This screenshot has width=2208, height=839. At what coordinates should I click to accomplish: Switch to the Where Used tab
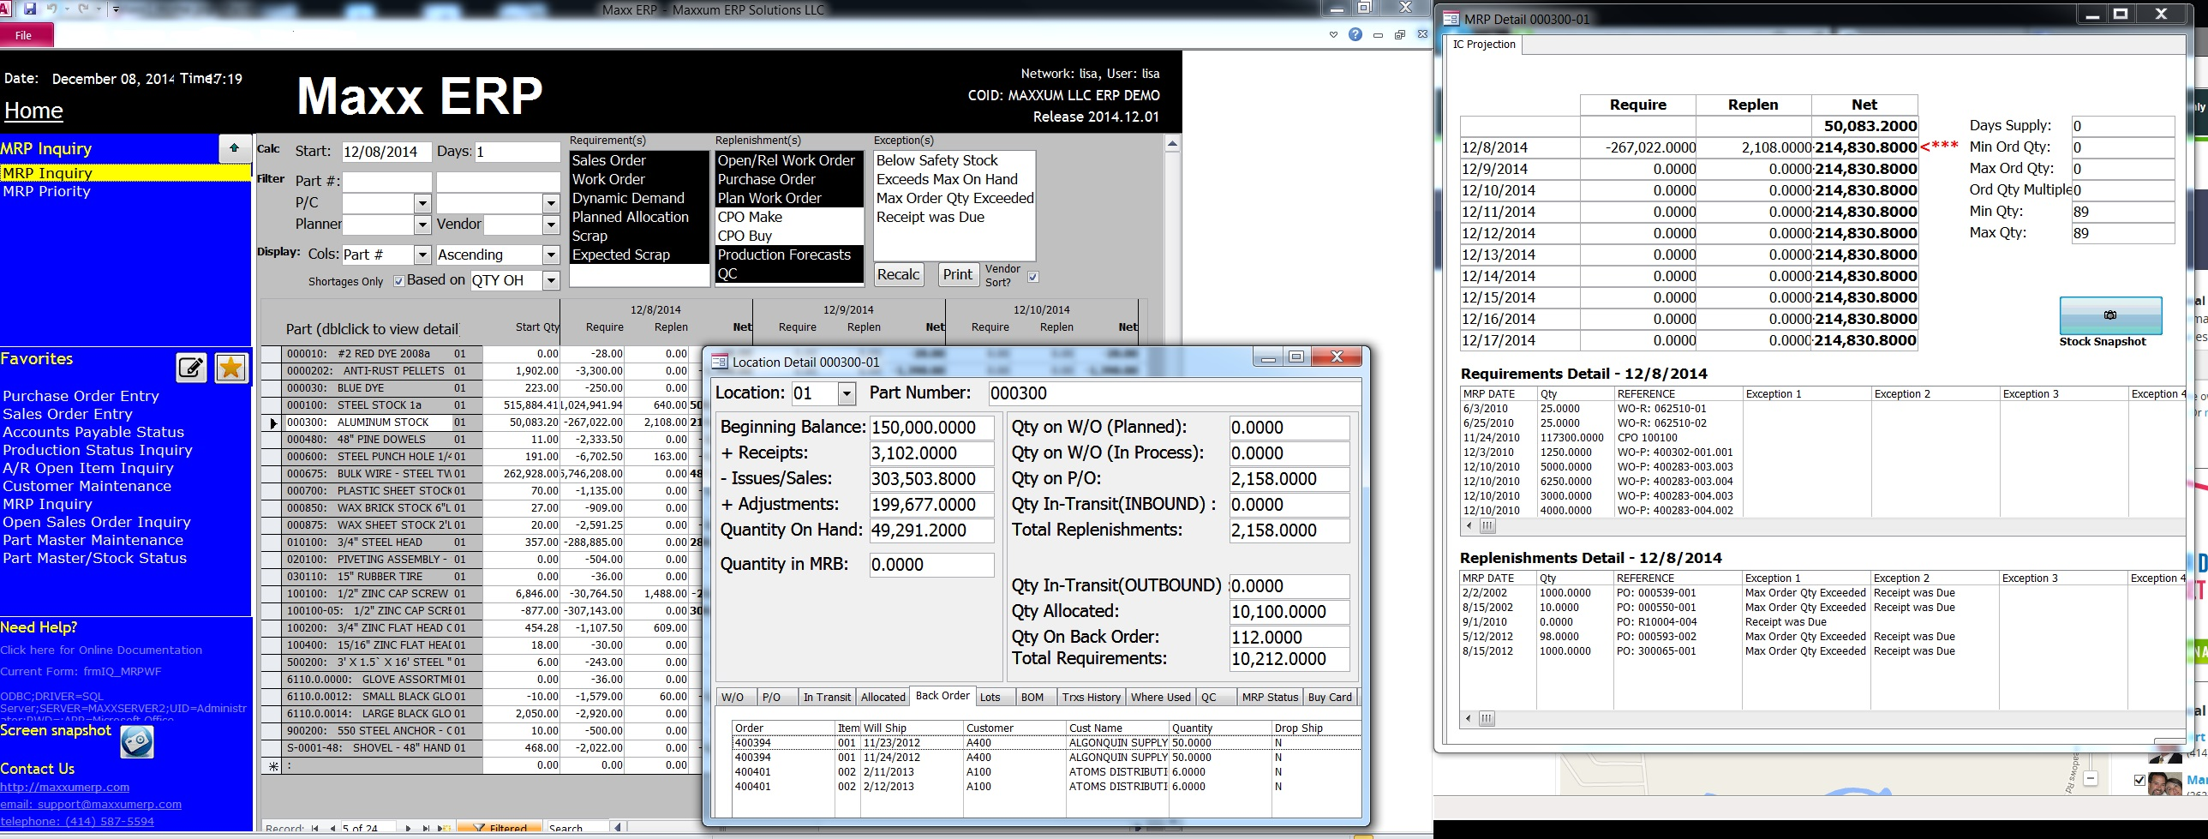pos(1161,697)
